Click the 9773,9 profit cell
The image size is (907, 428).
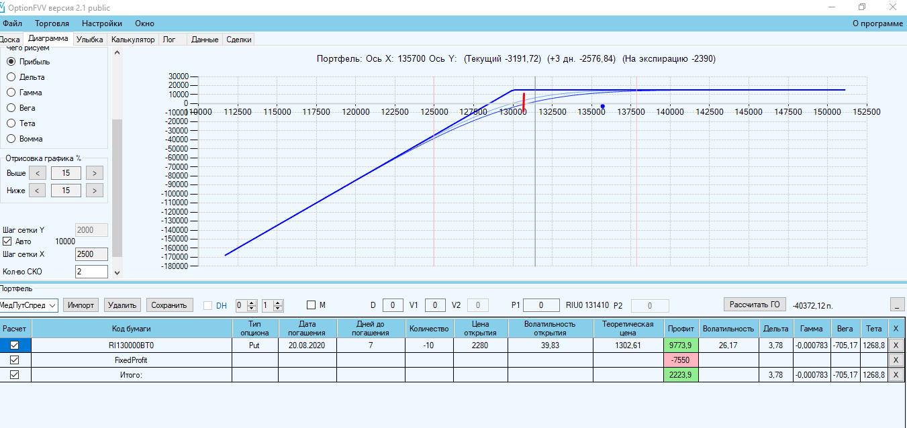pos(681,345)
